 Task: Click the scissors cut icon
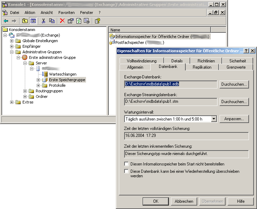(44, 21)
